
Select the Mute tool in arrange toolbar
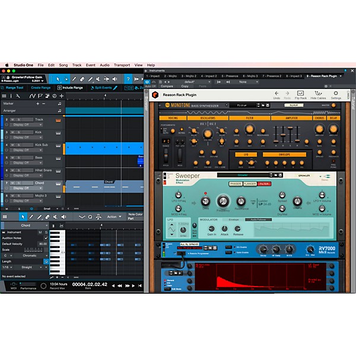(x=98, y=79)
